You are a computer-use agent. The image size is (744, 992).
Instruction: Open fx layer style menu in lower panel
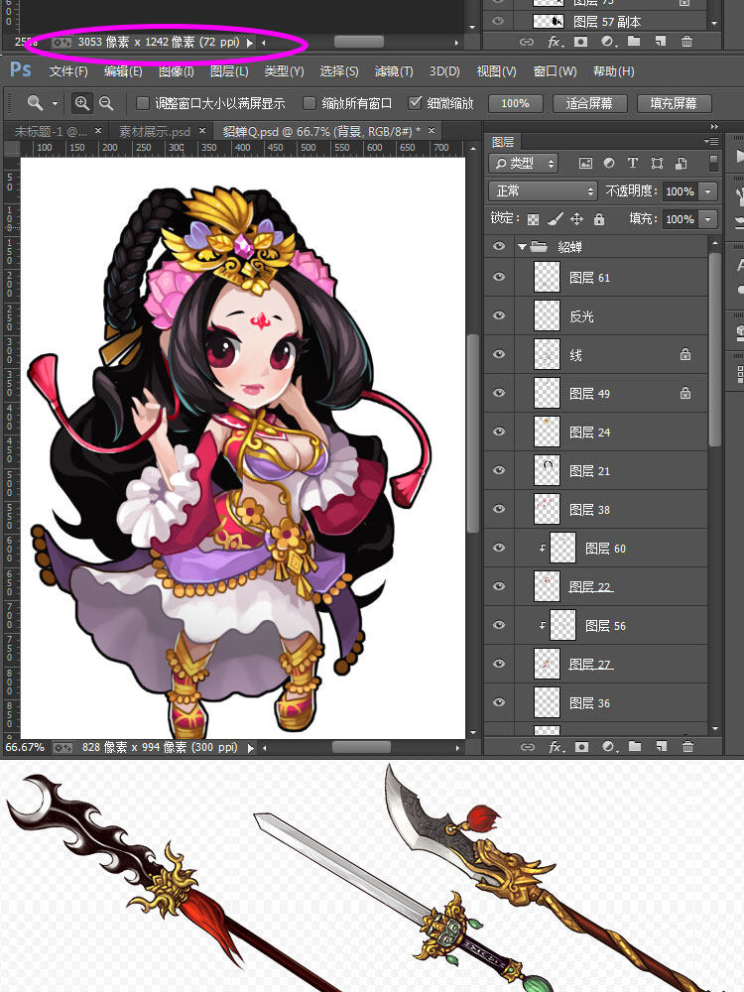coord(556,747)
